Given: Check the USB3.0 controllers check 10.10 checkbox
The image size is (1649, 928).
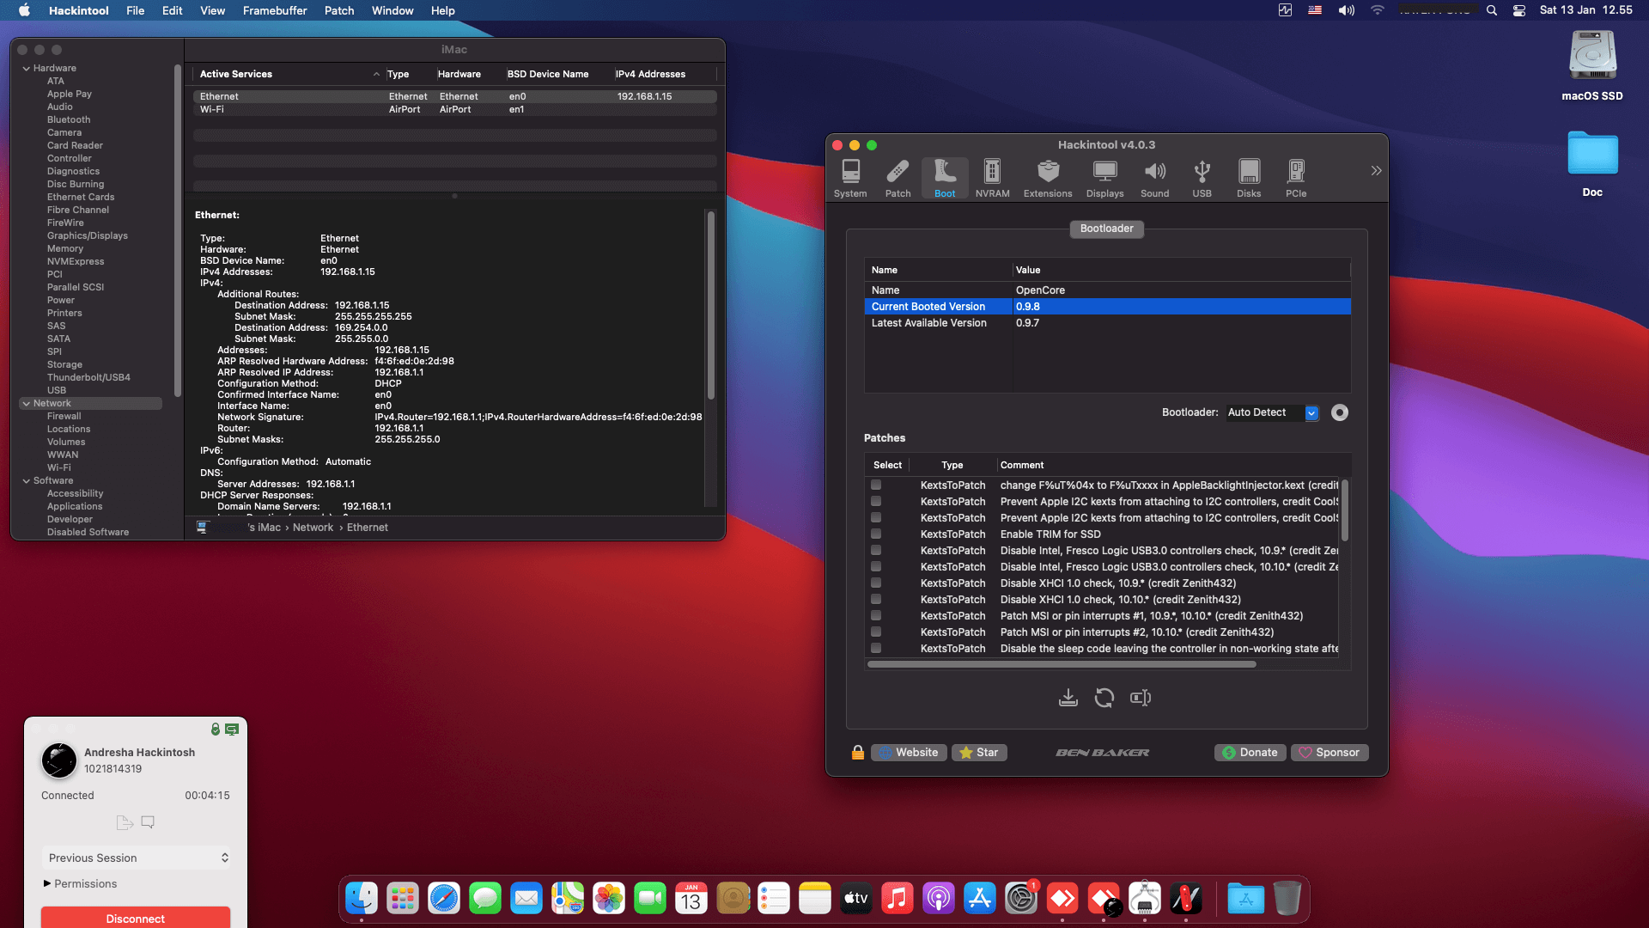Looking at the screenshot, I should coord(876,567).
